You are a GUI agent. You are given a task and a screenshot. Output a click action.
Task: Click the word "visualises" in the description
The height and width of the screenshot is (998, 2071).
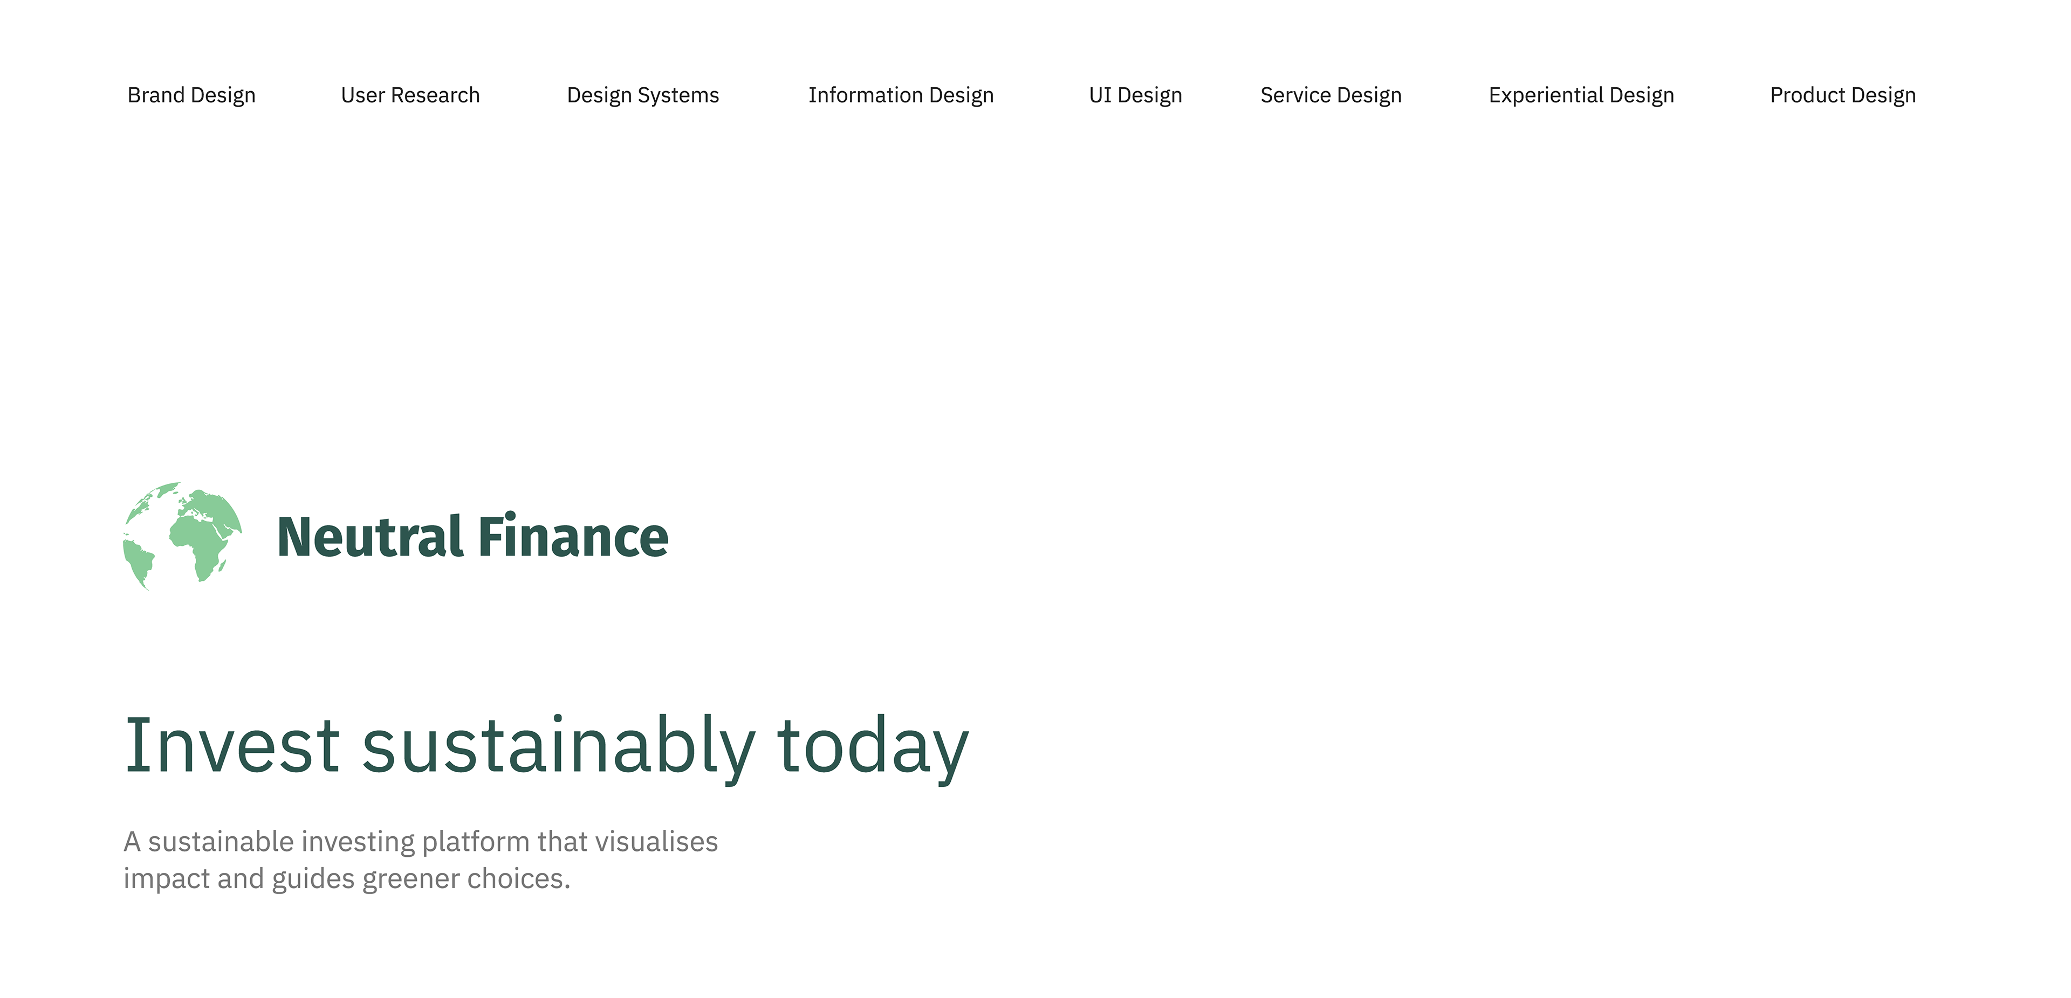(656, 841)
